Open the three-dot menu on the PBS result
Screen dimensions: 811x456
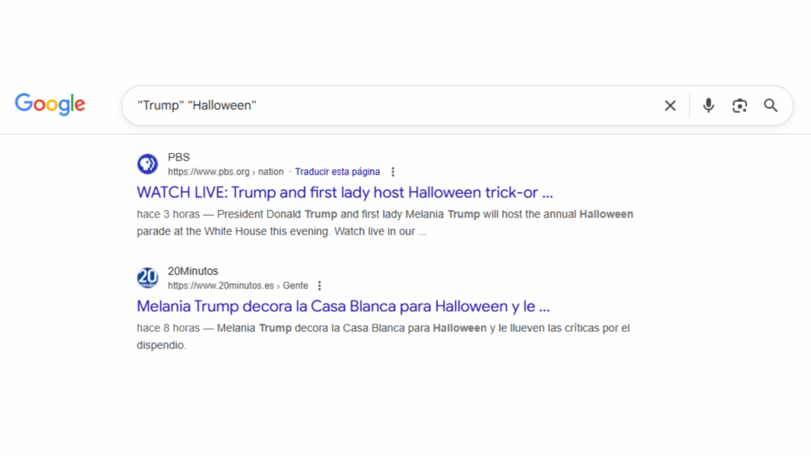click(393, 172)
